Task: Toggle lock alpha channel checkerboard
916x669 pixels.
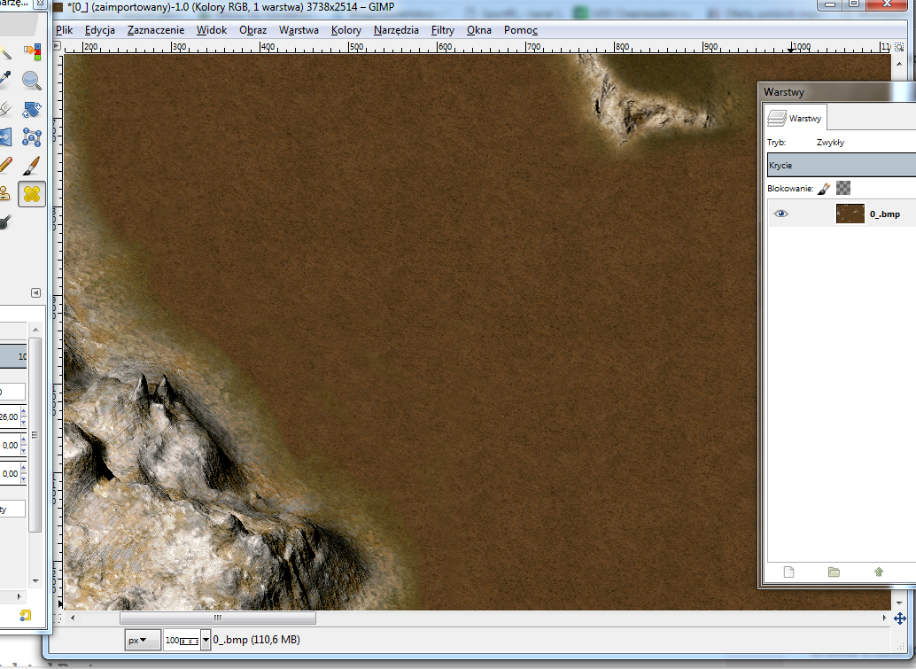Action: pyautogui.click(x=843, y=188)
